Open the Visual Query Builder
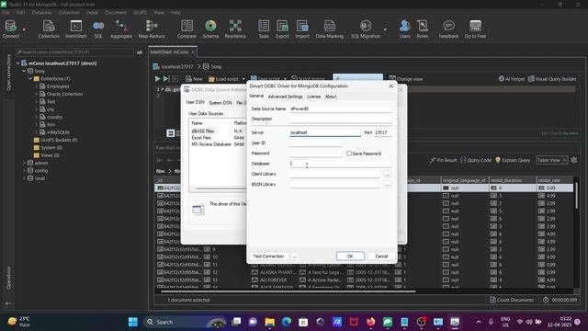 coord(552,79)
